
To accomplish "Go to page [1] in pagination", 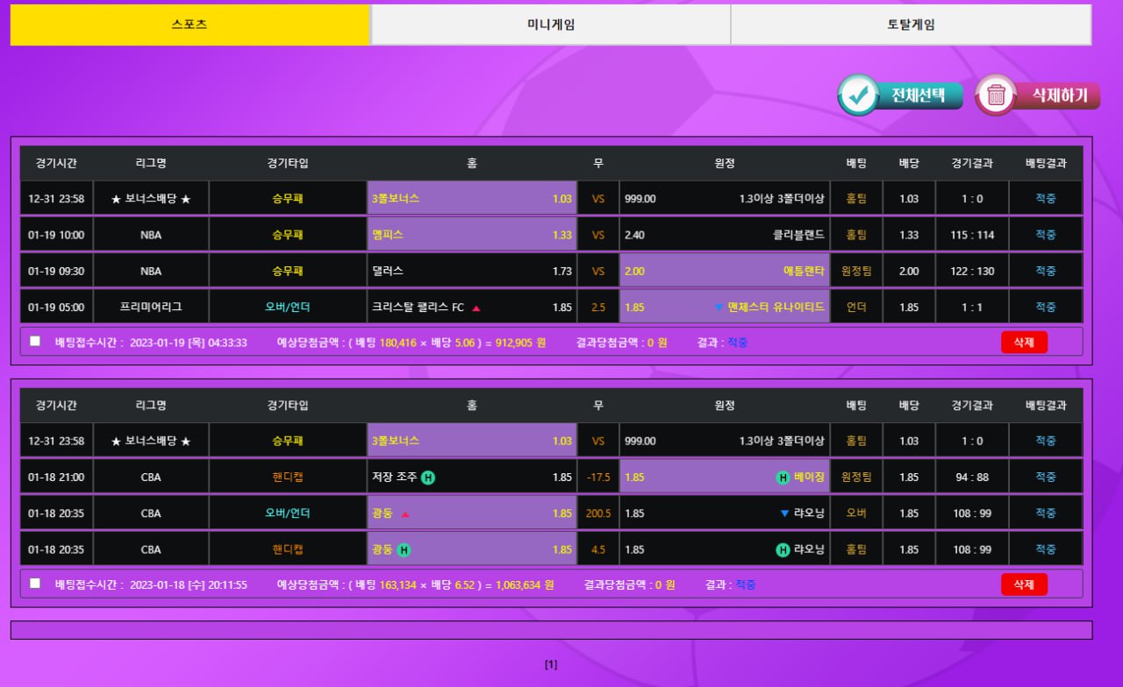I will coord(550,664).
